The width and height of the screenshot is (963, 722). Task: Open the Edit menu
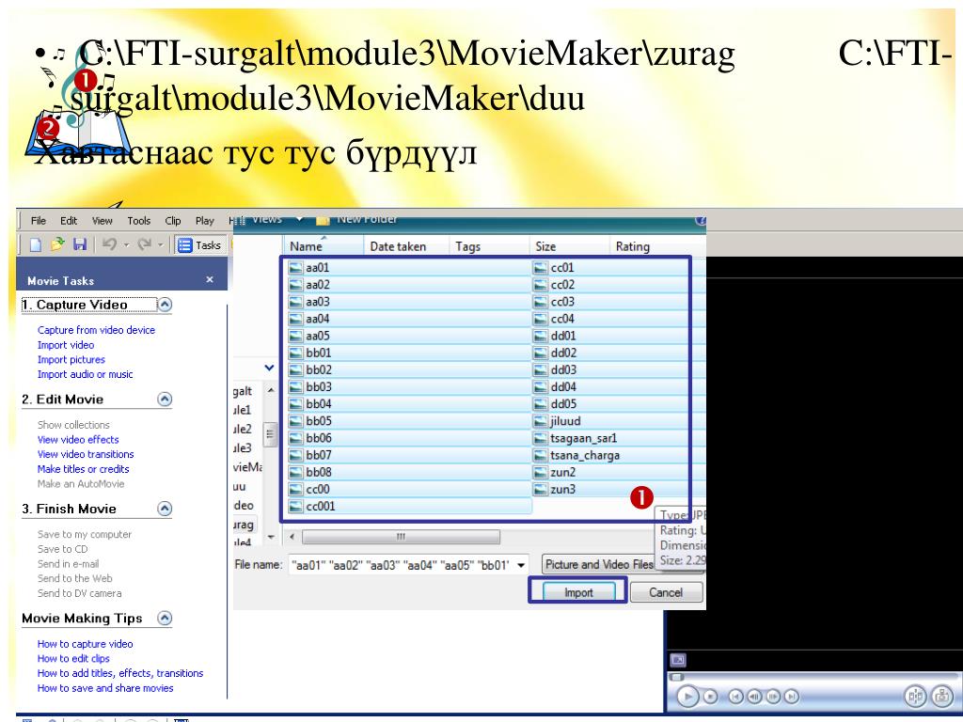pos(68,220)
